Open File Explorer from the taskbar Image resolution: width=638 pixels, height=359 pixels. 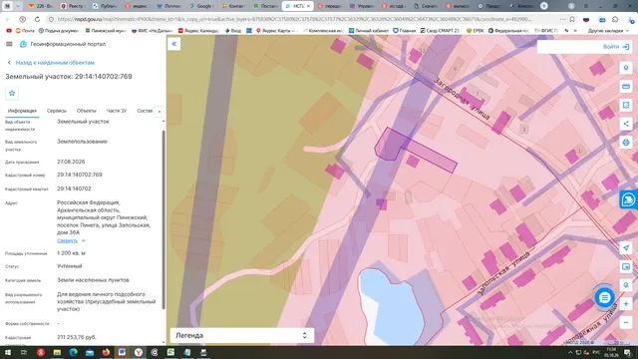click(57, 352)
